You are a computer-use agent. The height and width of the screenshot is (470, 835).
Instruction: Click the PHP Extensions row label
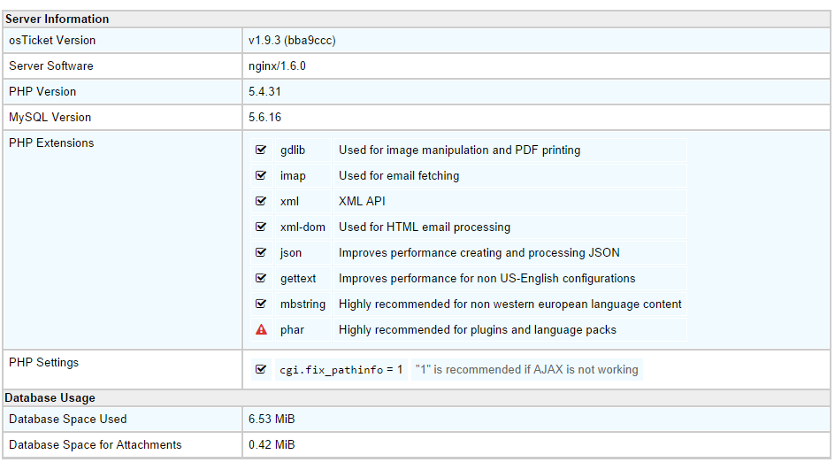(51, 143)
